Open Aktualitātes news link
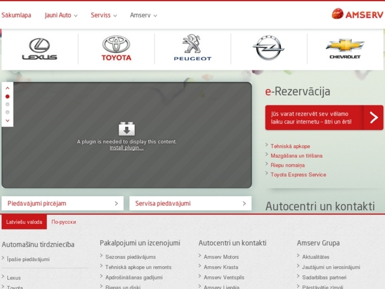This screenshot has height=289, width=385. click(x=315, y=257)
